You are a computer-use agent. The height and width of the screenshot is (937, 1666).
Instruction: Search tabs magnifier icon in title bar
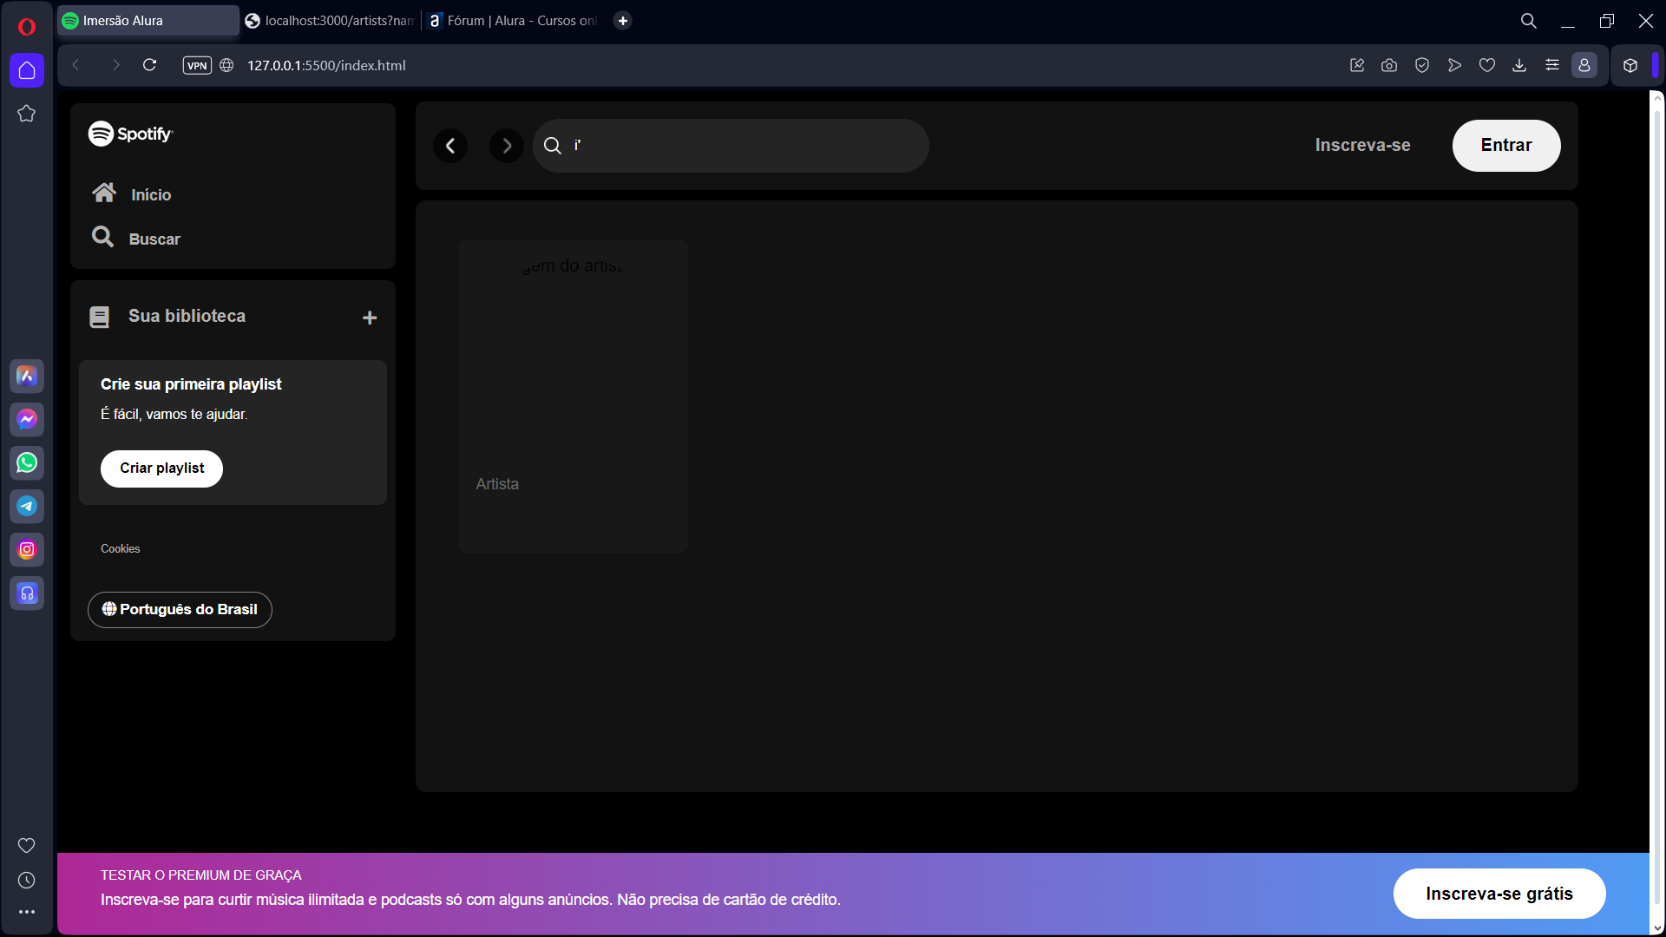click(x=1529, y=21)
